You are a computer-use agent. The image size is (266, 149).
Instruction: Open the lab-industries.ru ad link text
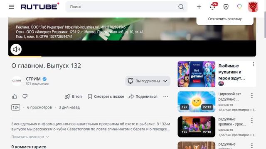[82, 27]
